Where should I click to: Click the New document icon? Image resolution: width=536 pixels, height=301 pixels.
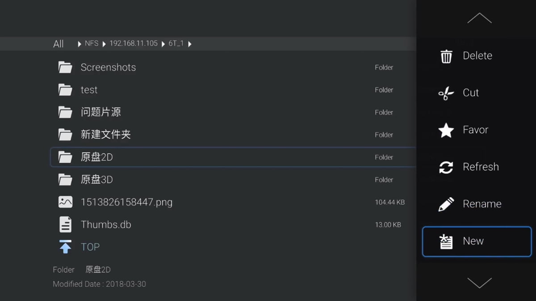point(445,241)
